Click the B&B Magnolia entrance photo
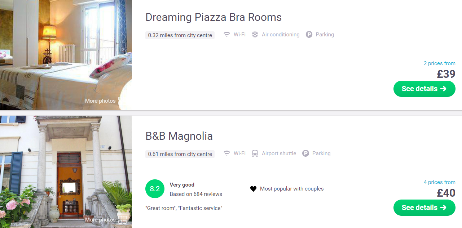462x228 pixels. coord(66,172)
